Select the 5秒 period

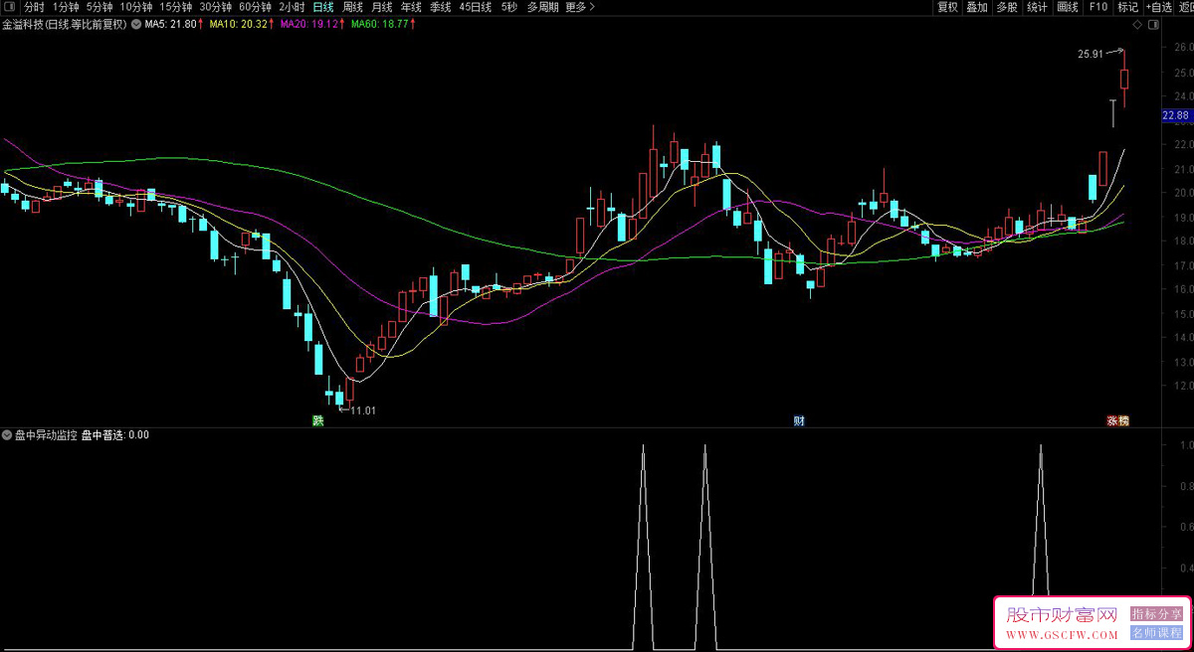pyautogui.click(x=509, y=6)
